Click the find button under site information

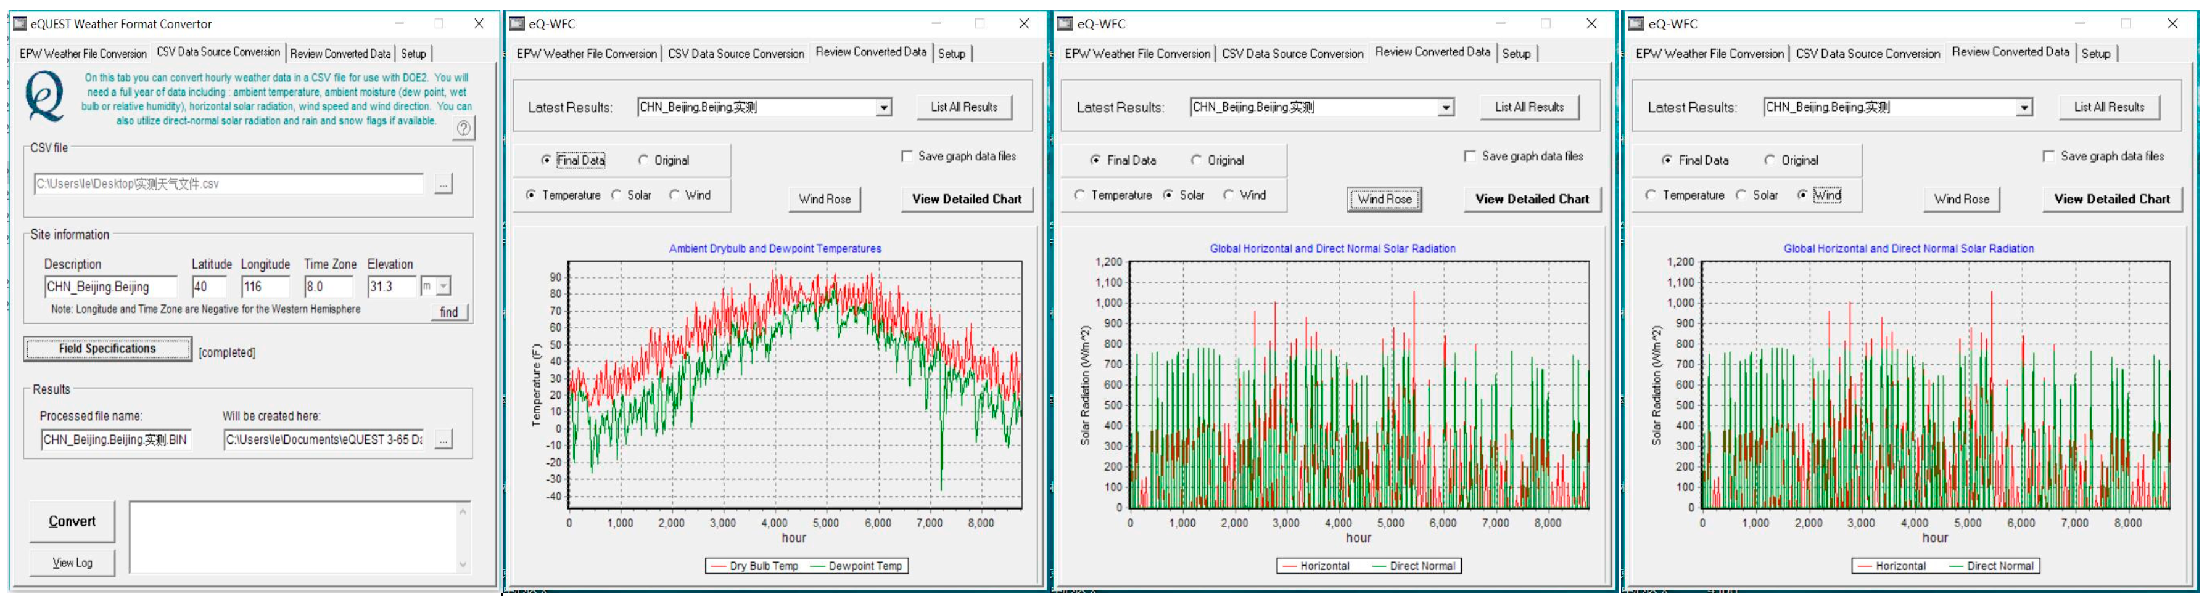coord(449,312)
